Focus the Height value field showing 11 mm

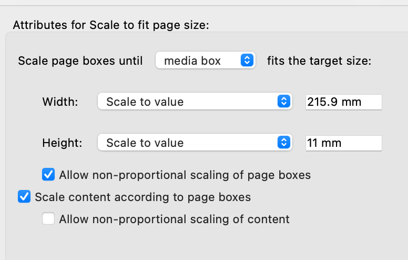click(x=343, y=143)
